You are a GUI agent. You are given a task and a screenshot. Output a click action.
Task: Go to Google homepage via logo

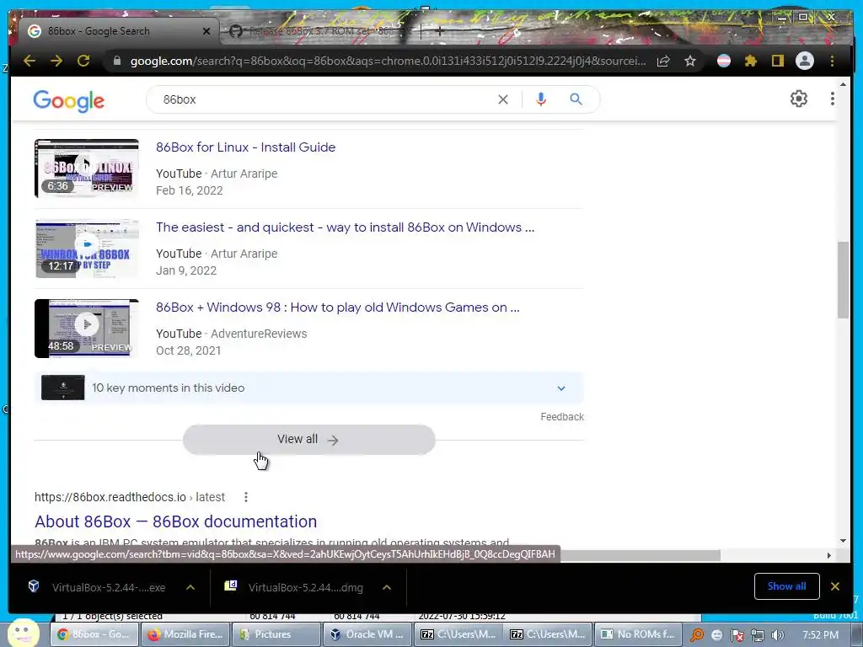(x=69, y=101)
